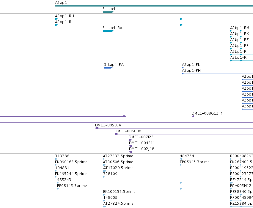The width and height of the screenshot is (253, 208).
Task: Select EST EP08145.3prime
Action: tap(120, 189)
